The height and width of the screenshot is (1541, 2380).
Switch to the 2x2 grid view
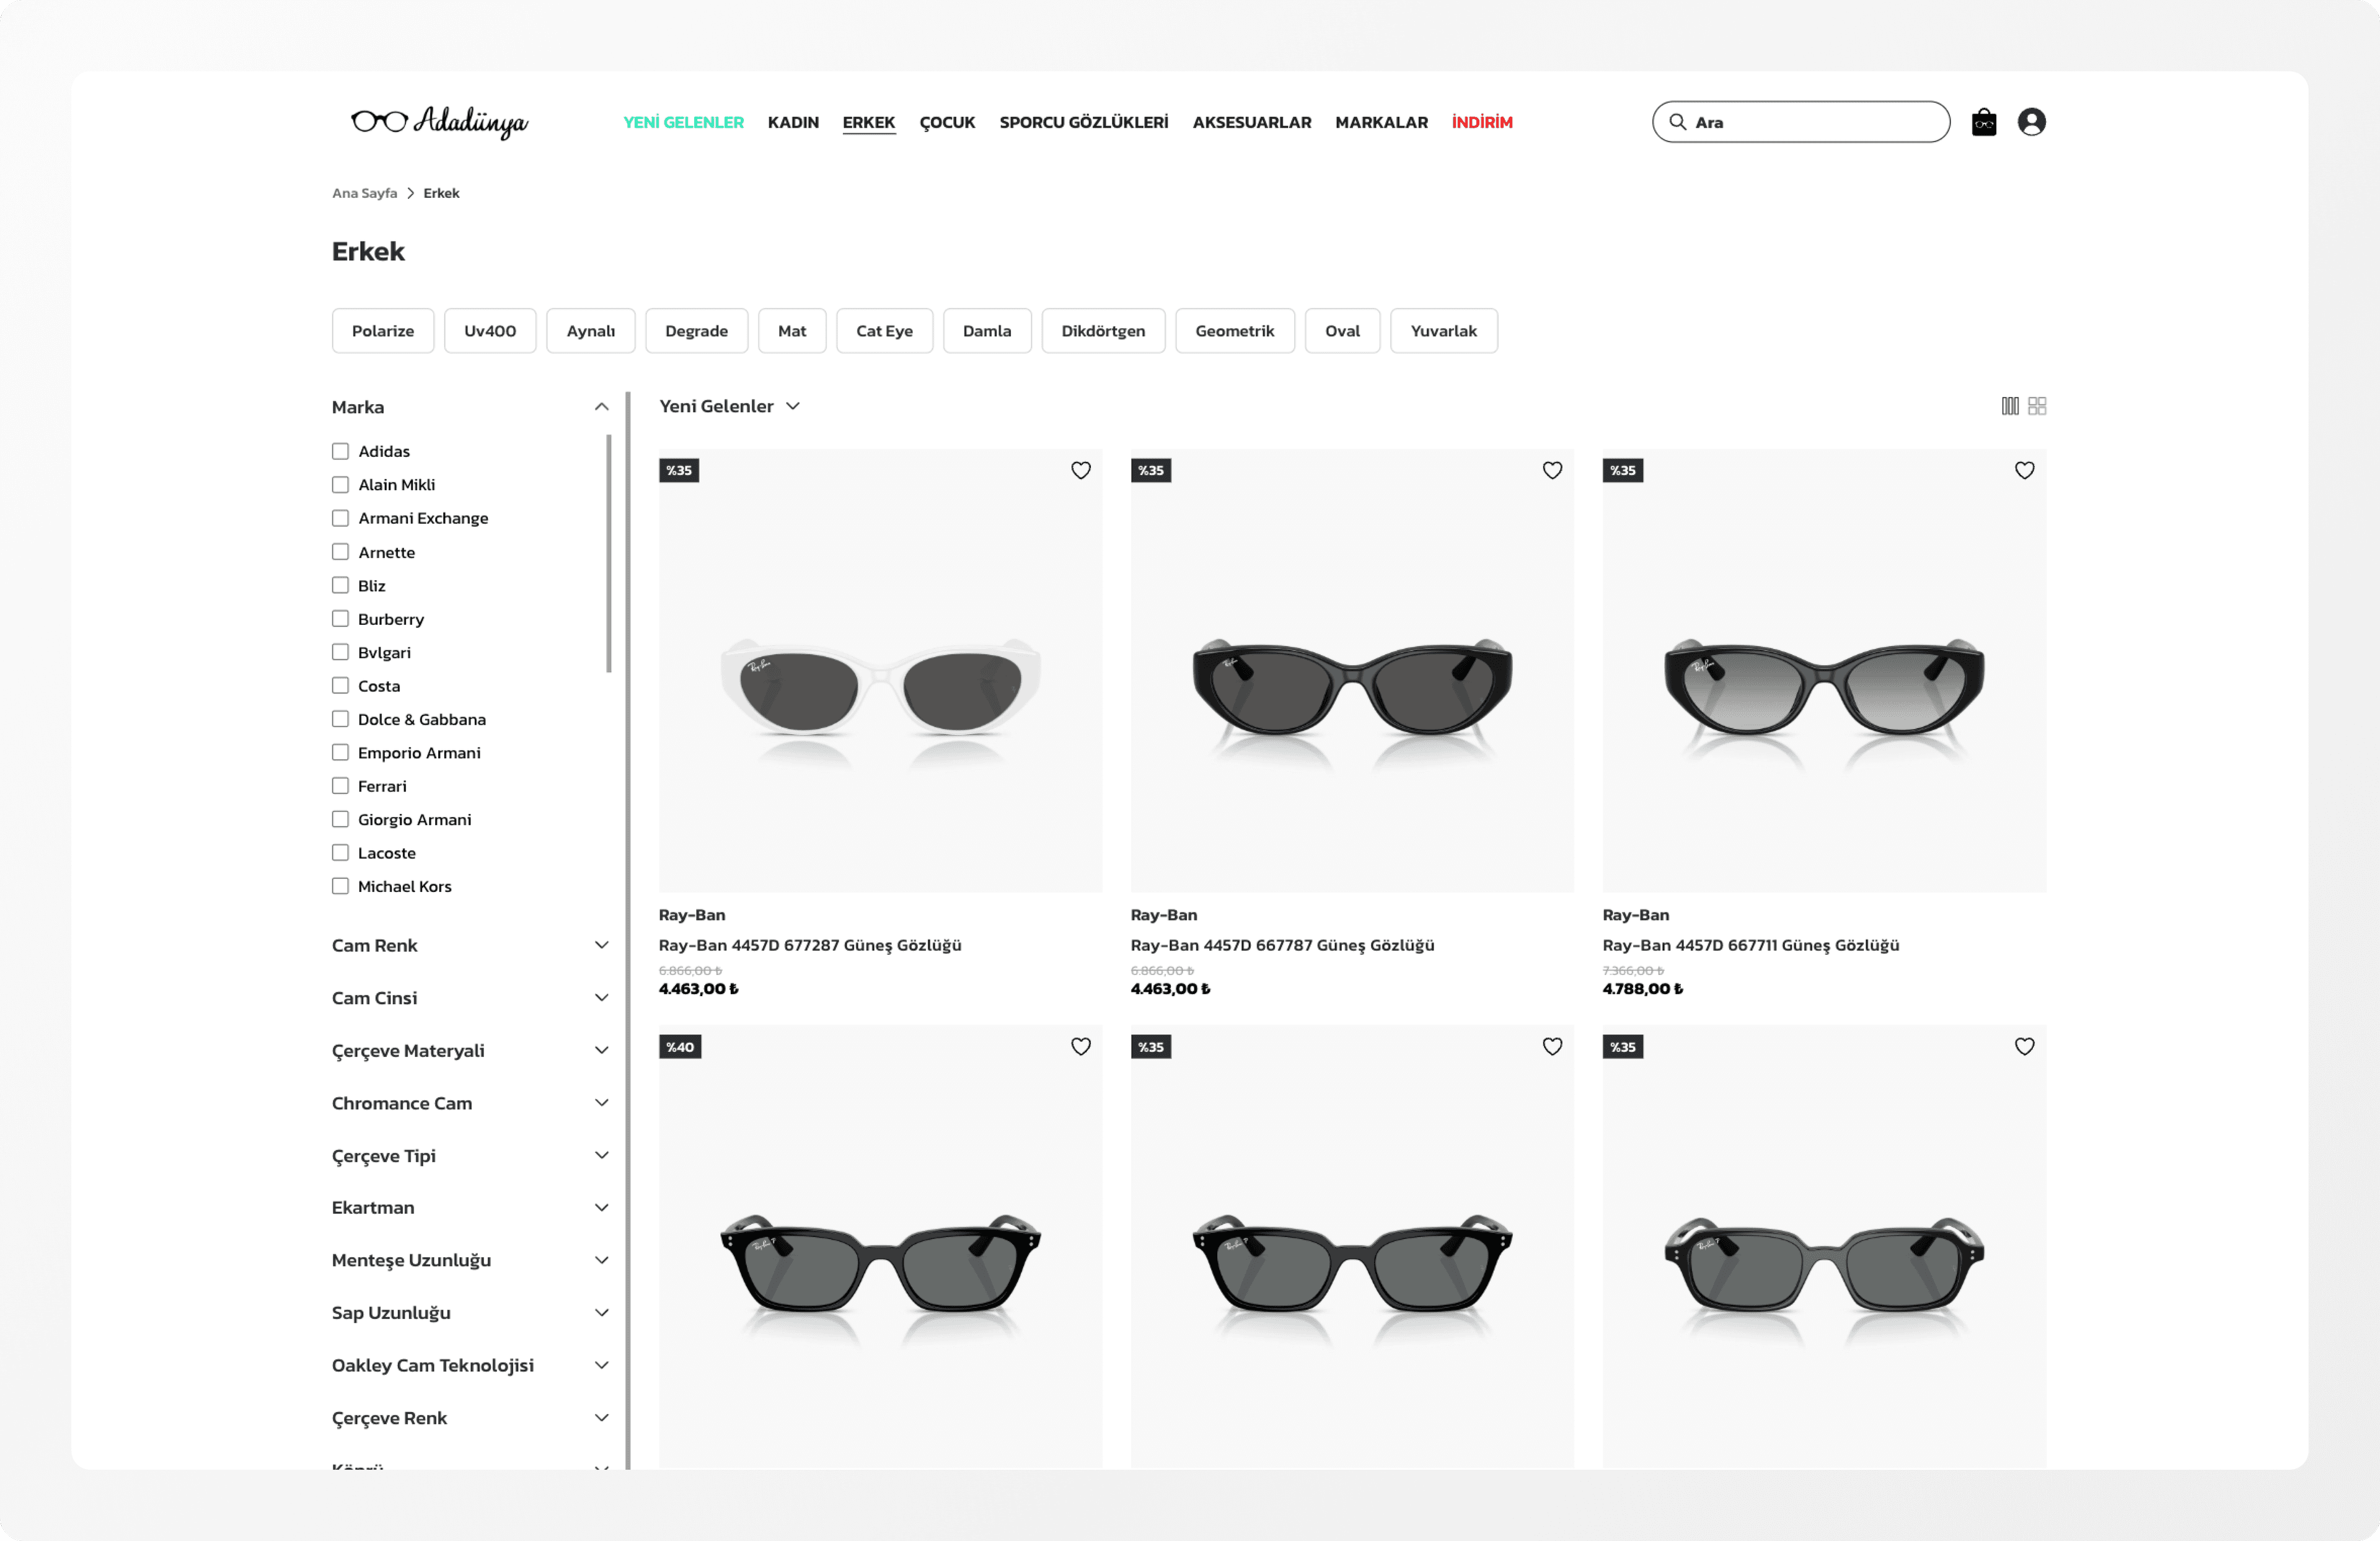pyautogui.click(x=2038, y=405)
